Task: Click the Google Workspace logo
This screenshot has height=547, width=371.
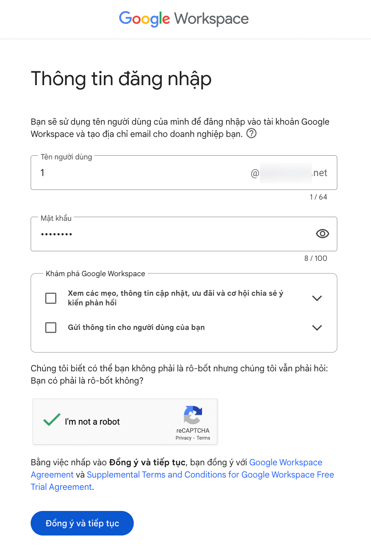Action: pyautogui.click(x=184, y=19)
